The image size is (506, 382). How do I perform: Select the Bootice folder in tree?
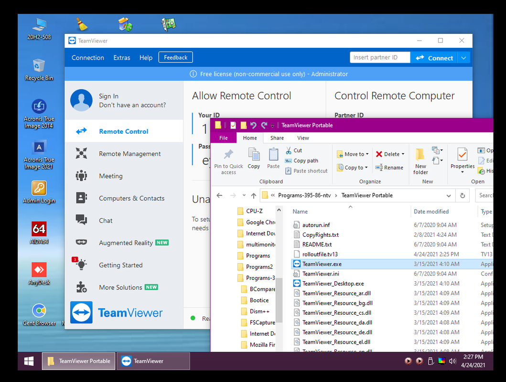coord(255,300)
